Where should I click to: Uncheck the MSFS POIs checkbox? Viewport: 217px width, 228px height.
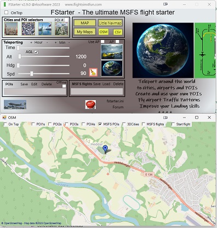pos(100,124)
